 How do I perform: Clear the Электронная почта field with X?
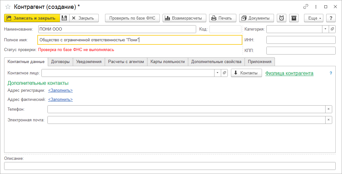(x=328, y=120)
